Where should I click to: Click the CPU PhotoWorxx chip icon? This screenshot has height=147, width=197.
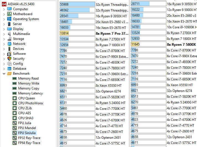(x=15, y=103)
